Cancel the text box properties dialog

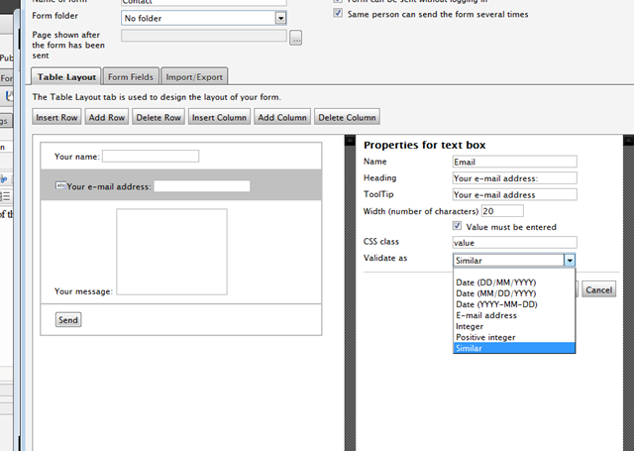tap(598, 289)
